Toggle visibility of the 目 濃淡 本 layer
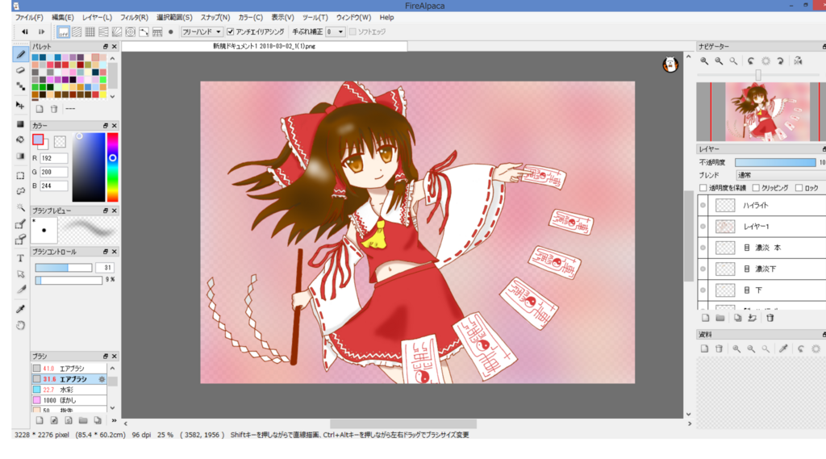 [703, 248]
